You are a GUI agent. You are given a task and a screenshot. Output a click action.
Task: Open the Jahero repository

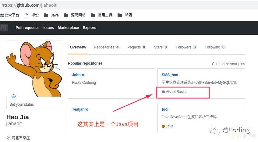[78, 75]
